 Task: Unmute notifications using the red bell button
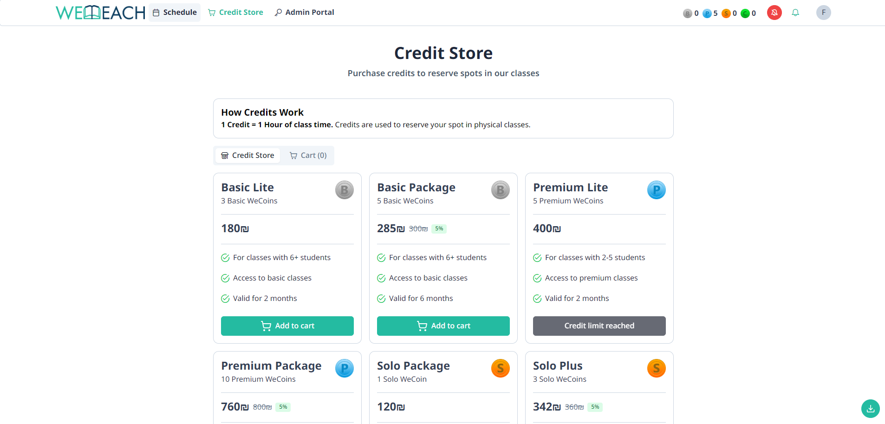click(x=774, y=13)
